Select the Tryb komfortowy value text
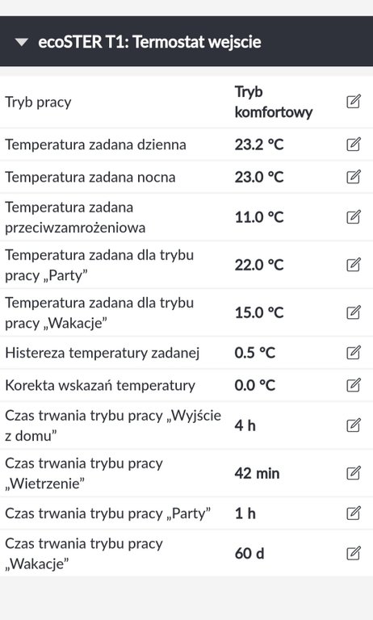 [274, 102]
